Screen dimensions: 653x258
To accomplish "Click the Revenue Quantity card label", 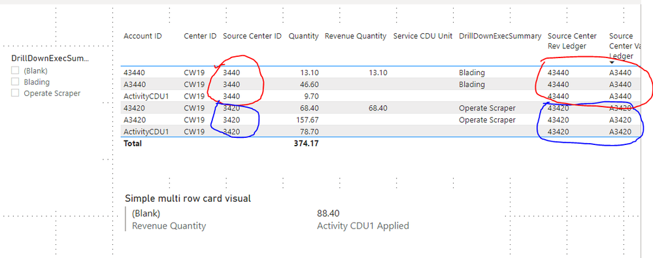I will [169, 226].
